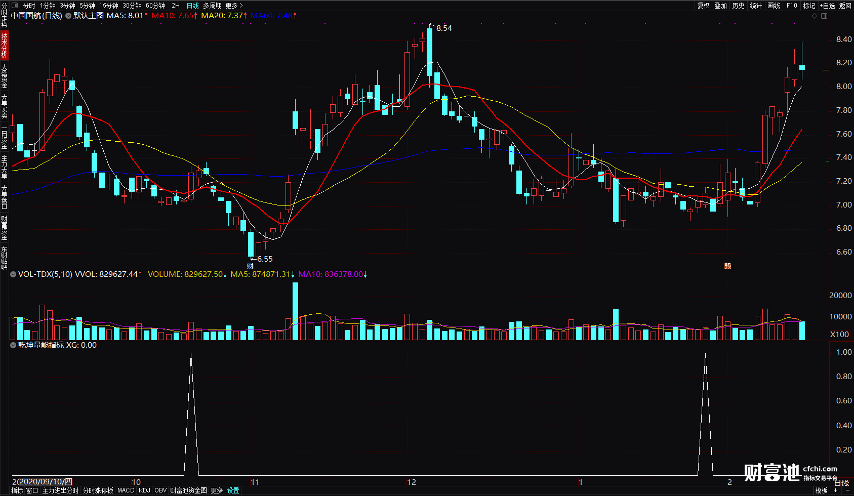
Task: Select the 60分钟 period
Action: [x=155, y=6]
